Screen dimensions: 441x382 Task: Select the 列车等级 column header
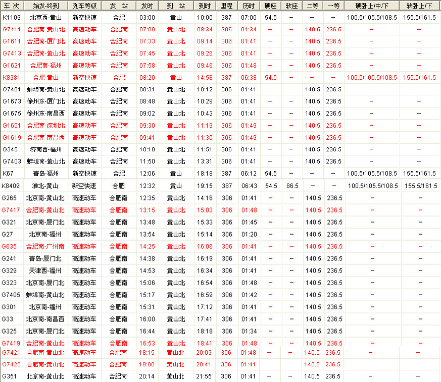tap(84, 6)
